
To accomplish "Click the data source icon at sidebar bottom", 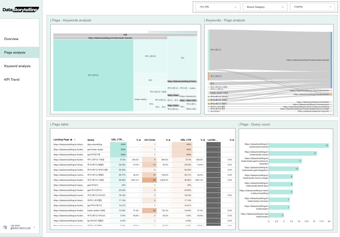I will (x=5, y=227).
